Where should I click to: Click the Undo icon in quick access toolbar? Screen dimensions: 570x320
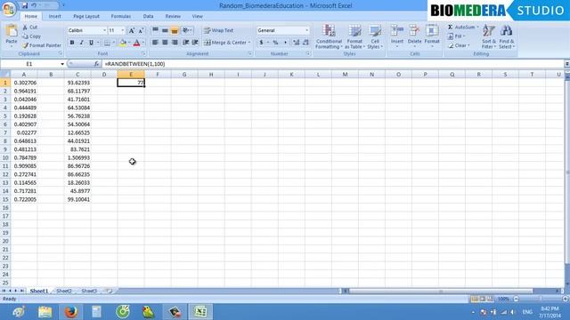tap(34, 5)
